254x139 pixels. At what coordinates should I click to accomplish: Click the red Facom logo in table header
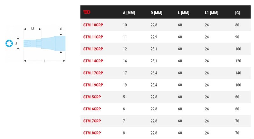(87, 12)
